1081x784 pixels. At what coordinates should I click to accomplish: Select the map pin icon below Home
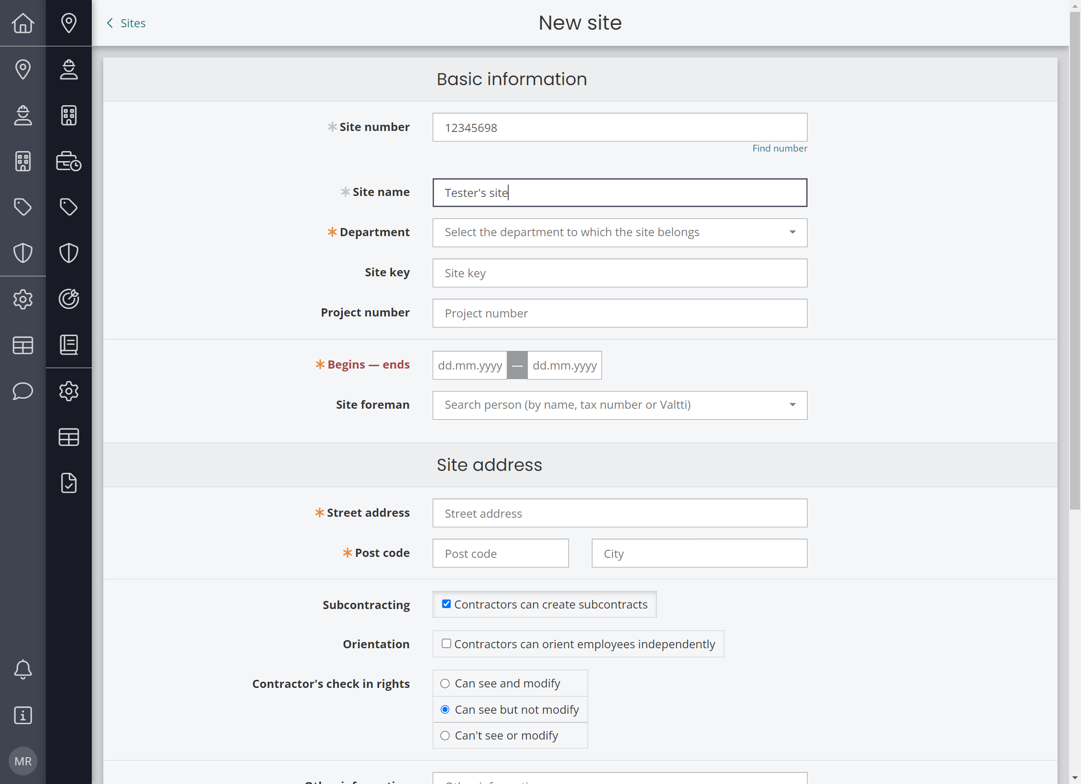tap(23, 69)
